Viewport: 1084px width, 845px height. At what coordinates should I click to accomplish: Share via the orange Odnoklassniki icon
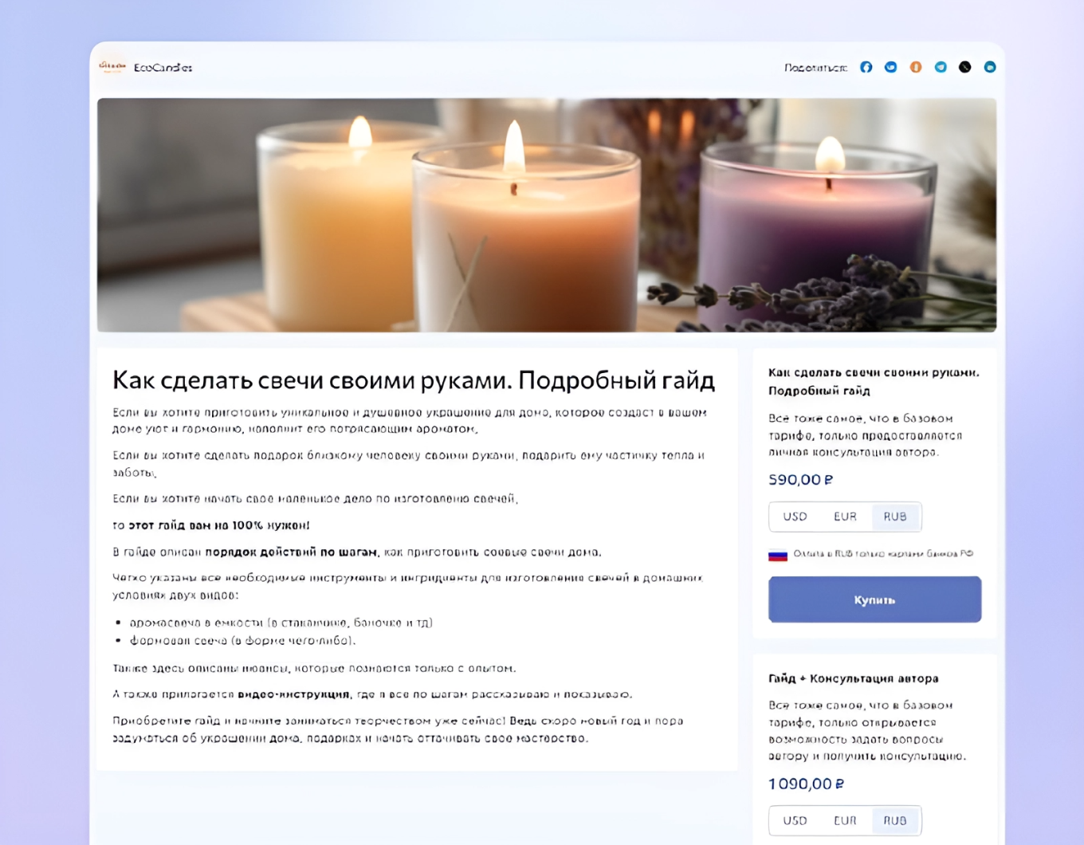click(916, 67)
